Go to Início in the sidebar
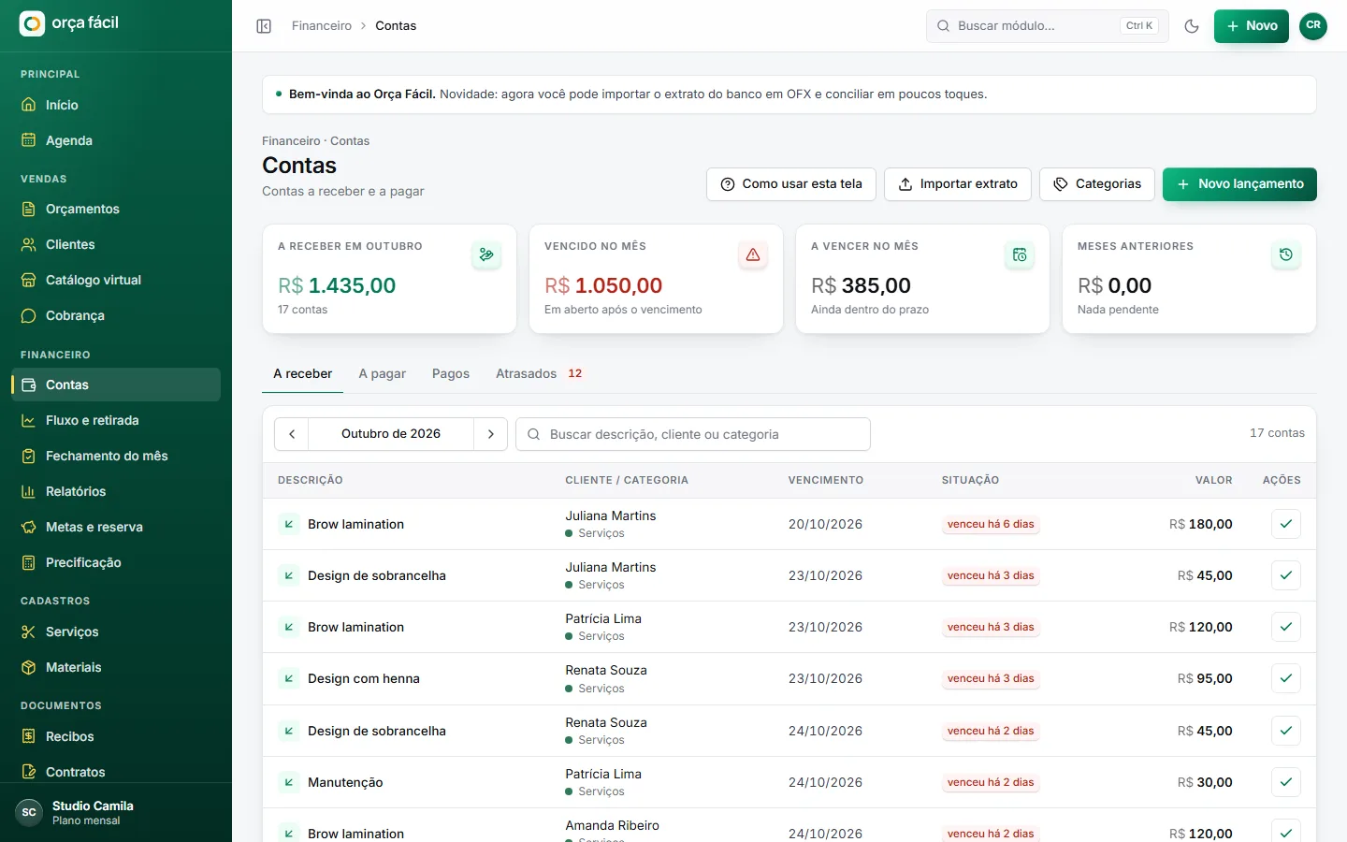Image resolution: width=1347 pixels, height=842 pixels. 116,105
